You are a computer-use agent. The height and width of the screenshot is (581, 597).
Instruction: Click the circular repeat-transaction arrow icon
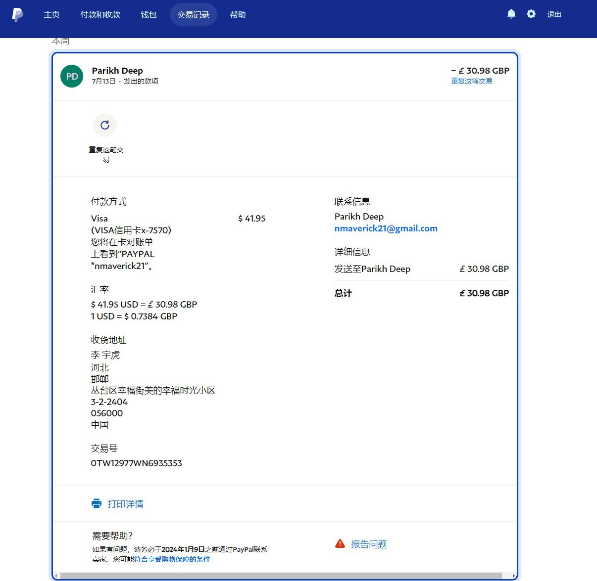click(105, 125)
